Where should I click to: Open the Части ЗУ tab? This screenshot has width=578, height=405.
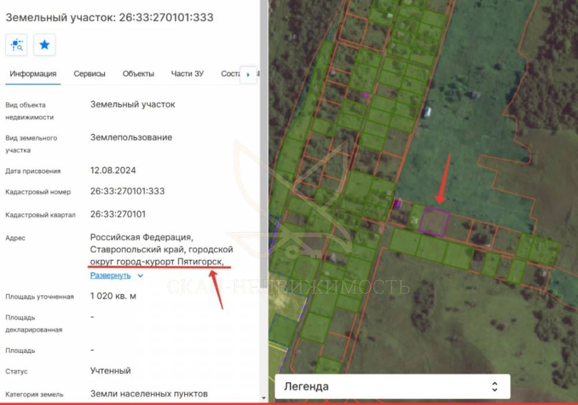point(187,74)
